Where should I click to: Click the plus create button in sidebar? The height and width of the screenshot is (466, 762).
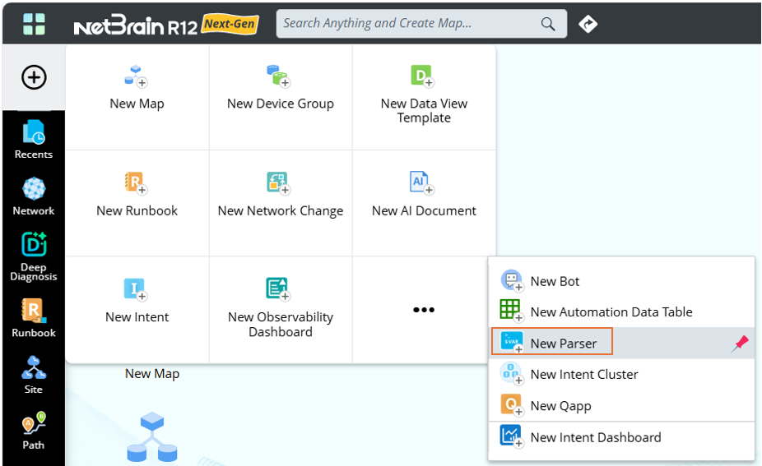click(x=34, y=77)
